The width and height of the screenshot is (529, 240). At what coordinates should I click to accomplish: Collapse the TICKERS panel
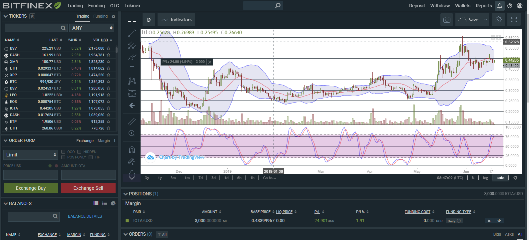click(x=6, y=16)
